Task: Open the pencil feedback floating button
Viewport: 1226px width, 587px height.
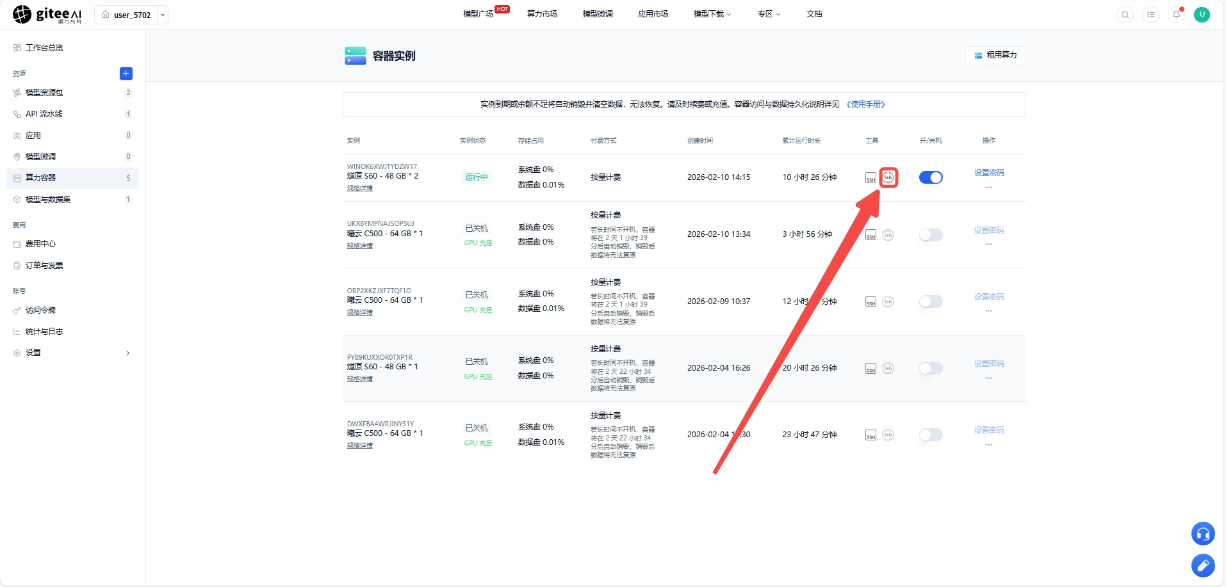Action: tap(1203, 565)
